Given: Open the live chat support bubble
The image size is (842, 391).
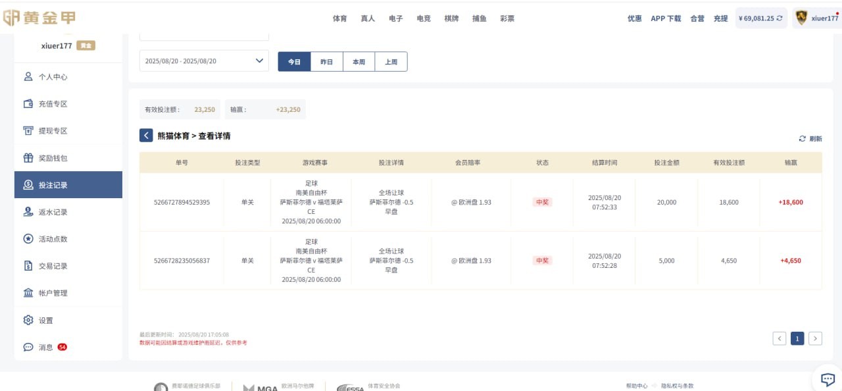Looking at the screenshot, I should [x=828, y=379].
